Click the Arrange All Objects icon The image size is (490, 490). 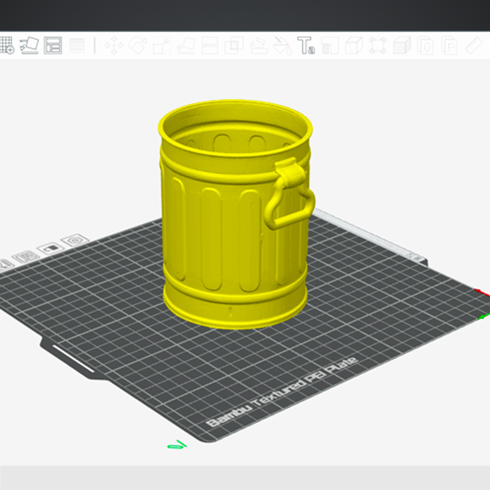(x=53, y=45)
